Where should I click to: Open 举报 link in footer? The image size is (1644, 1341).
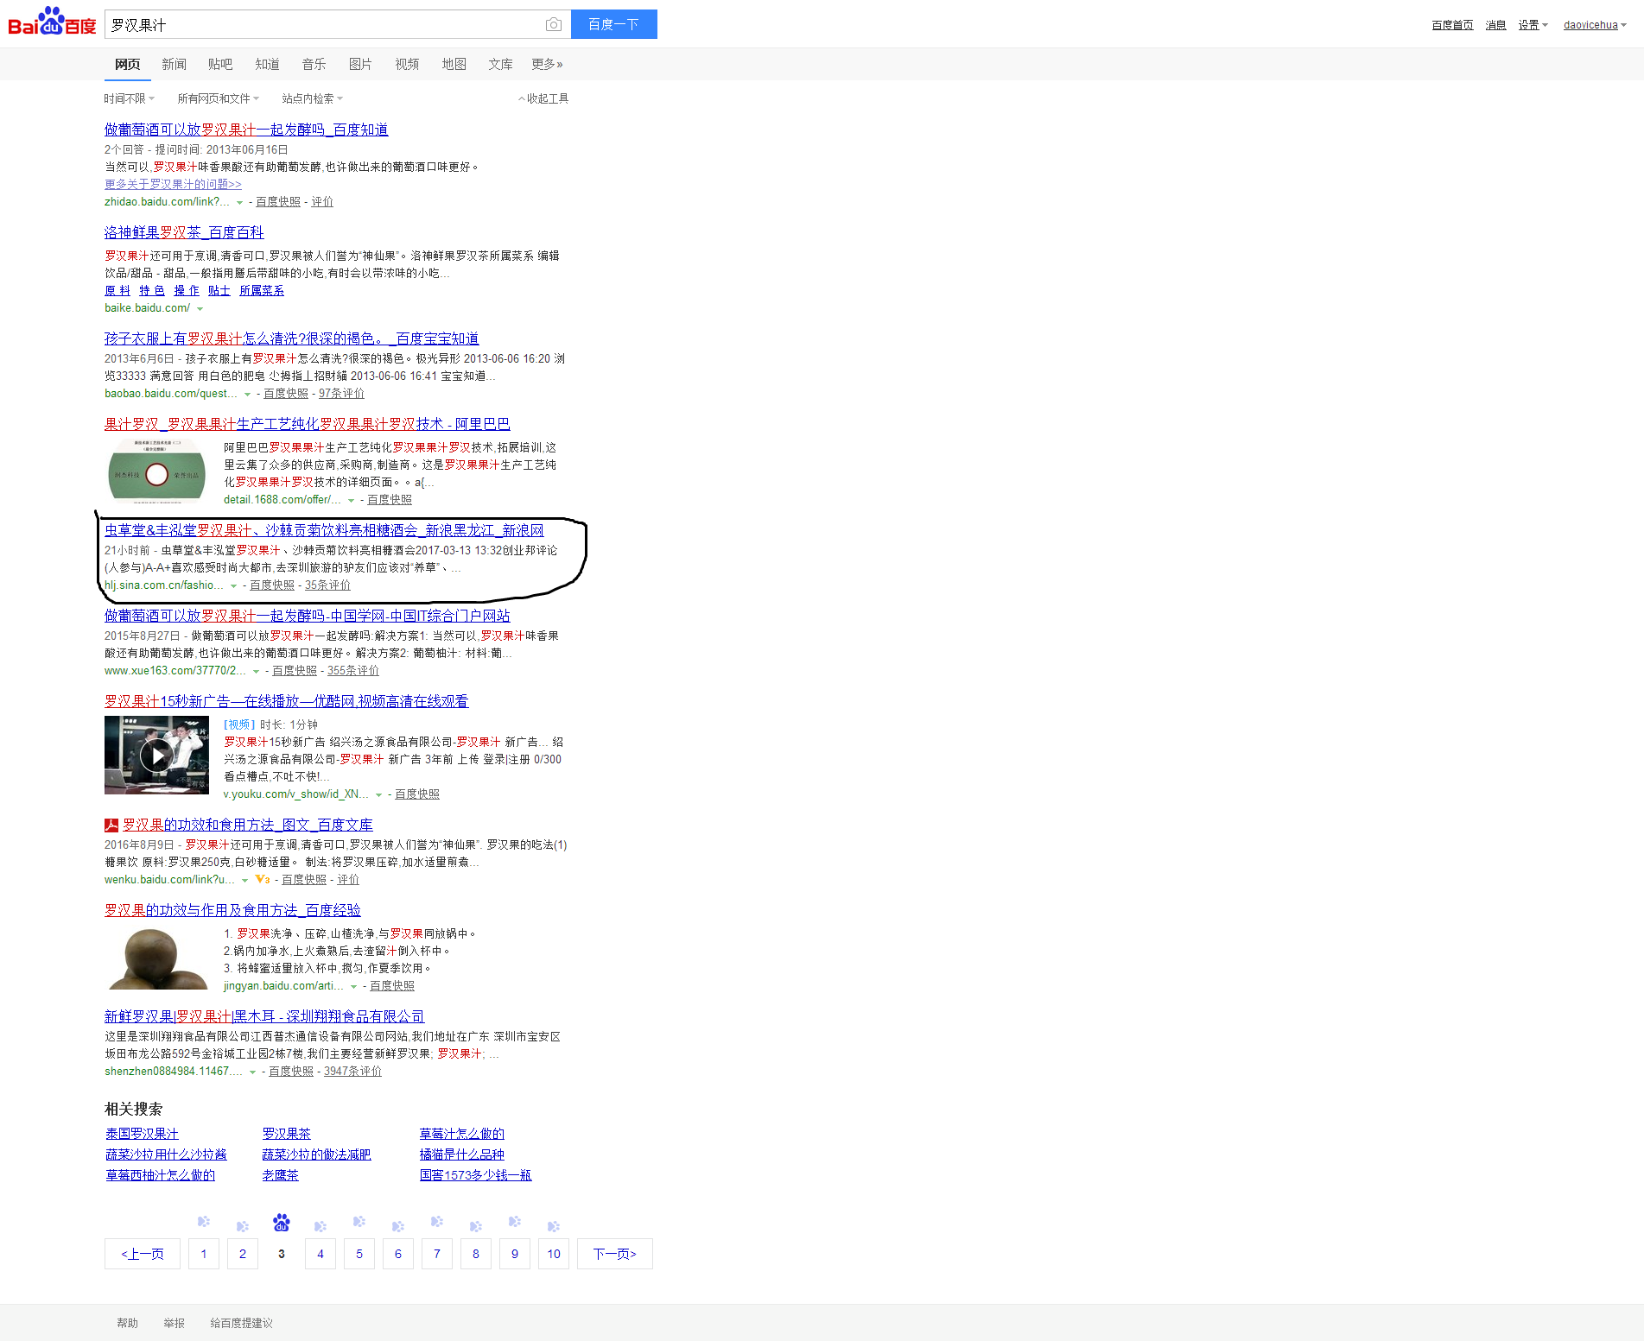pos(174,1323)
